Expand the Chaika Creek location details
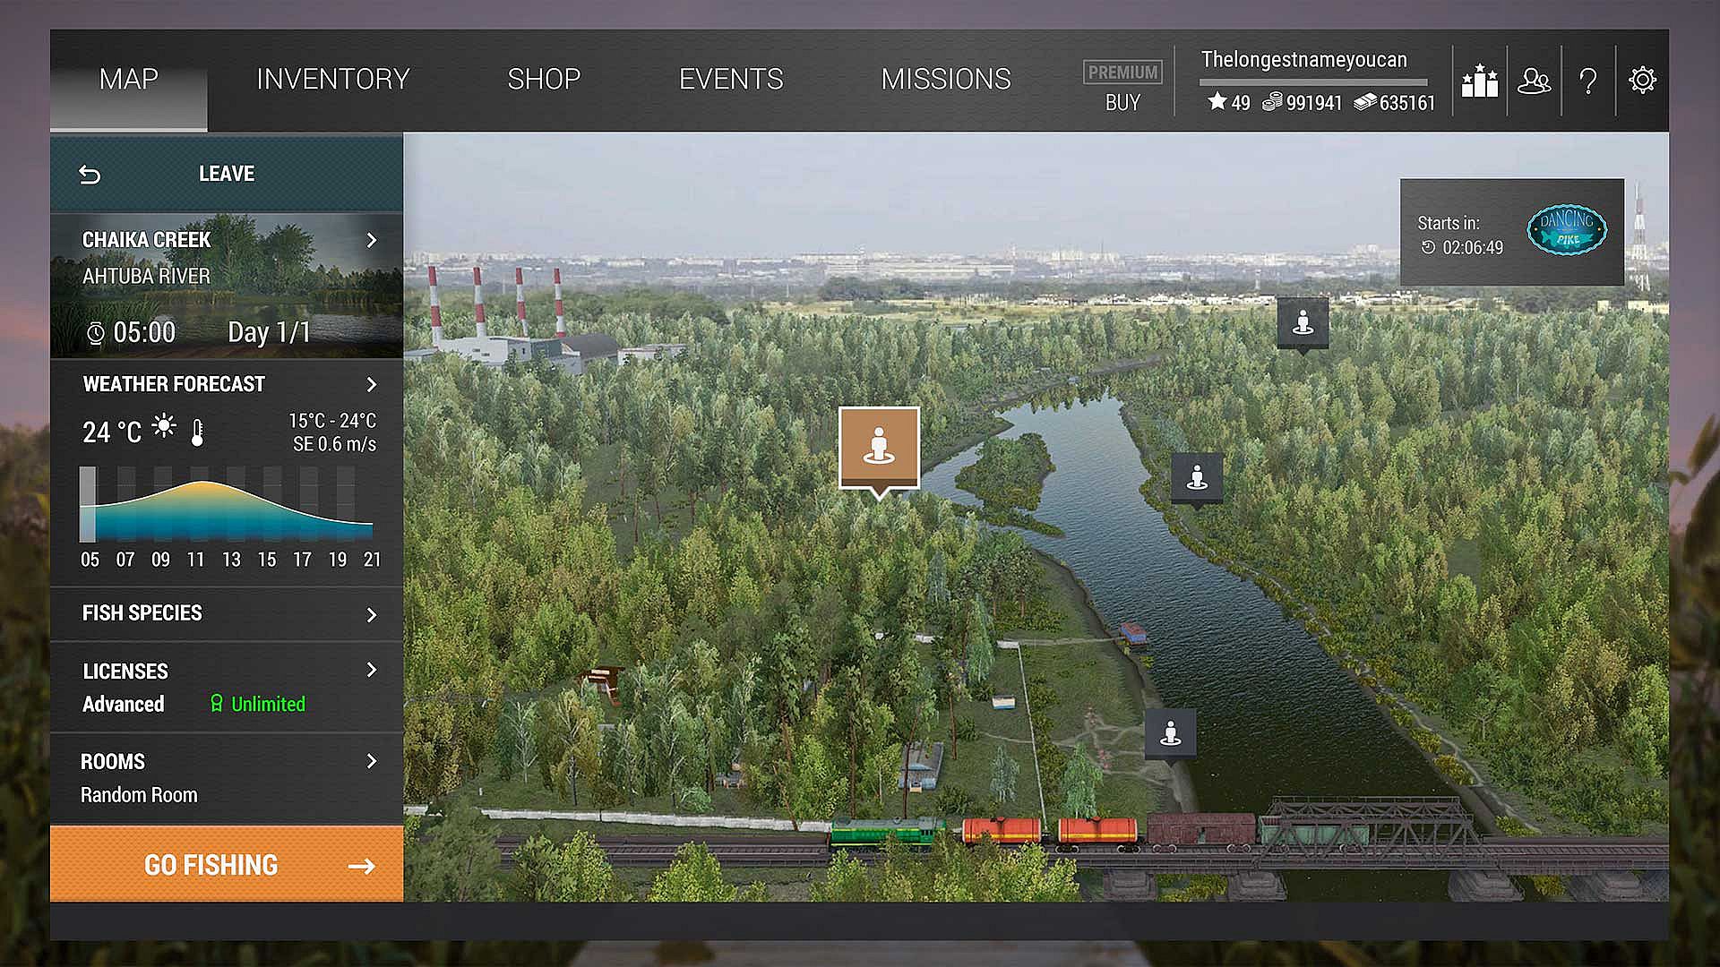The height and width of the screenshot is (967, 1720). pyautogui.click(x=371, y=240)
